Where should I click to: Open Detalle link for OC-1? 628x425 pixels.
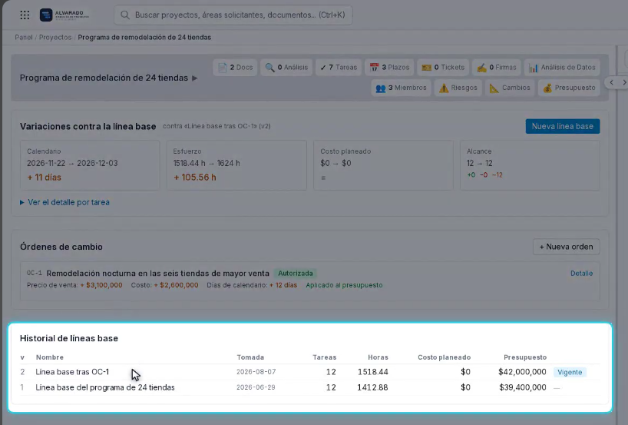(x=581, y=274)
